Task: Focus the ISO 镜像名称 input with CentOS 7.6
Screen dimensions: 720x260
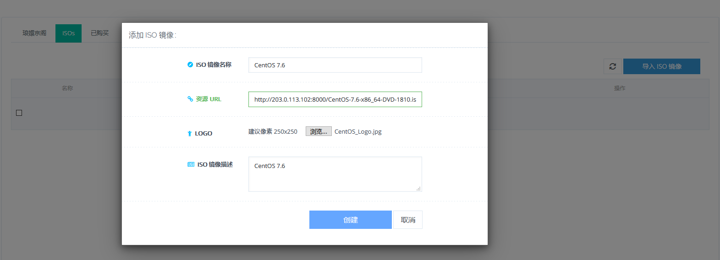Action: point(335,65)
